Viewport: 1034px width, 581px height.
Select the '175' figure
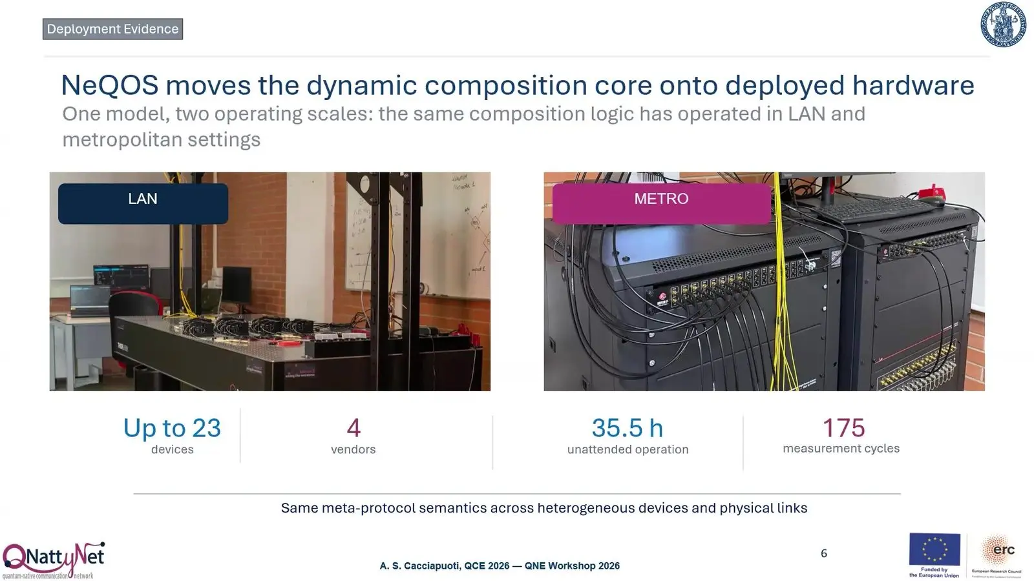pos(843,428)
